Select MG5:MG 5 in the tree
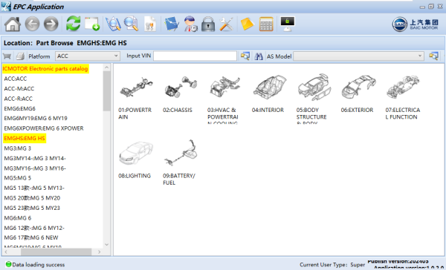Viewport: 446px width, 270px height. [17, 178]
